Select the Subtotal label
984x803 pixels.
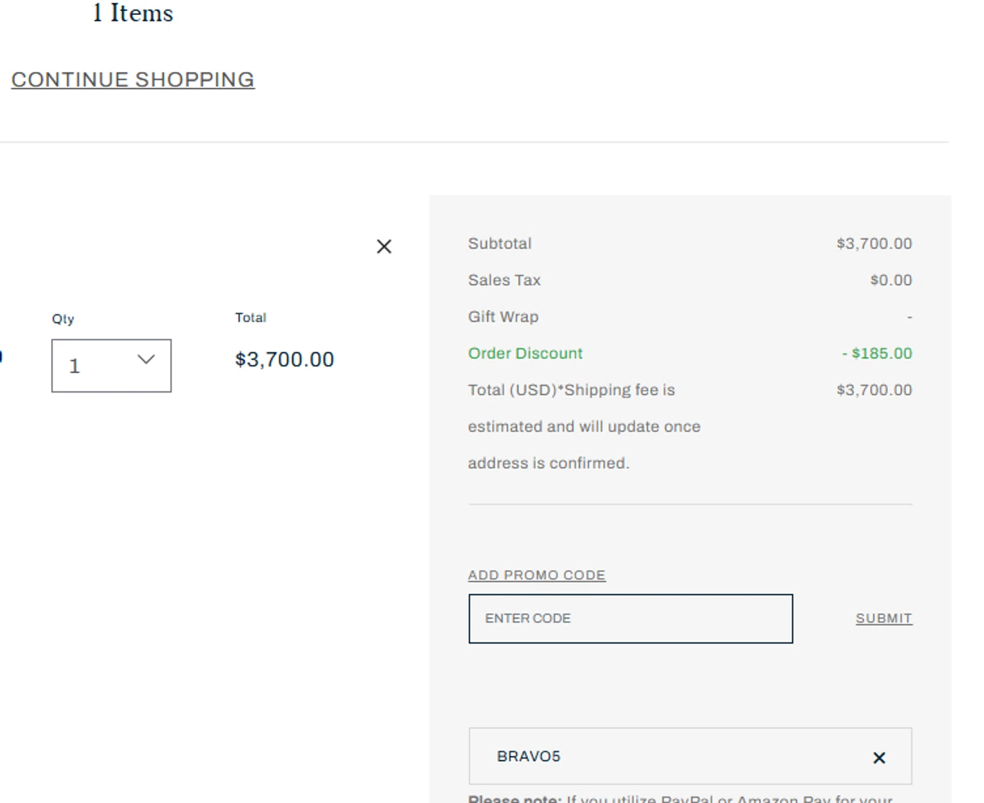(500, 243)
